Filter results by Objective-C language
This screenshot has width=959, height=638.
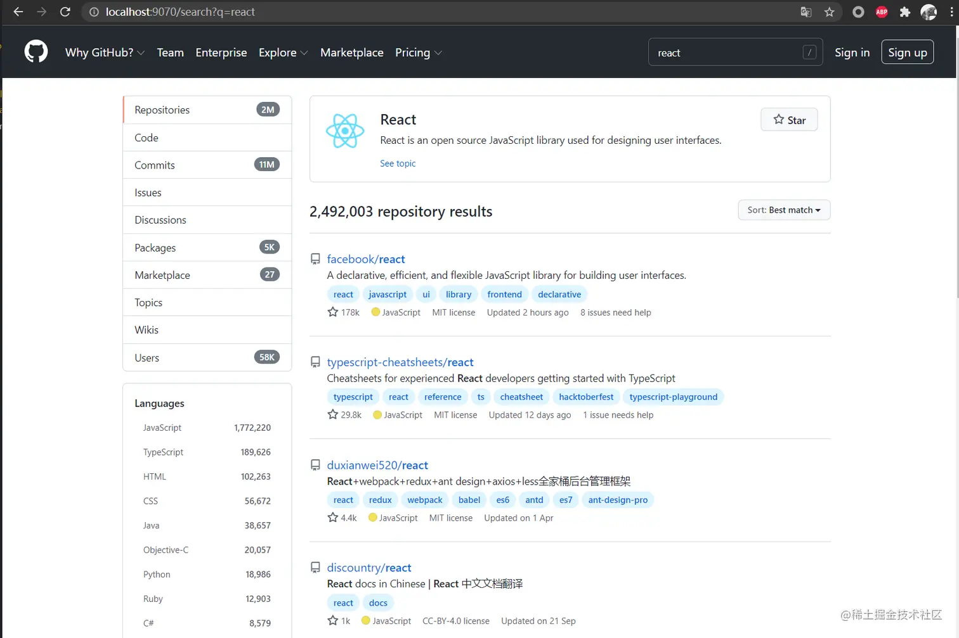(207, 550)
